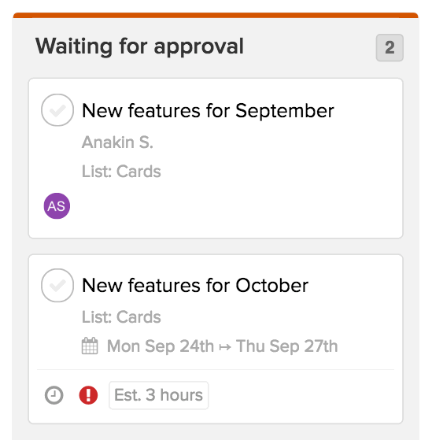Viewport: 432px width, 440px height.
Task: Click the Thu Sep 27th due date
Action: 286,346
